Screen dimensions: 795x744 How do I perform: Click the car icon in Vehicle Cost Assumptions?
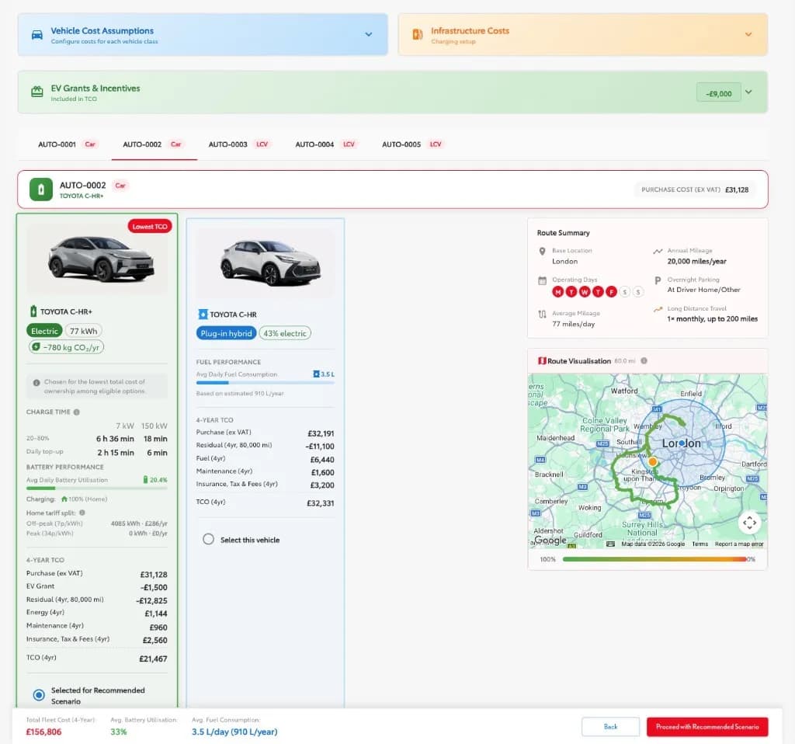(x=37, y=35)
